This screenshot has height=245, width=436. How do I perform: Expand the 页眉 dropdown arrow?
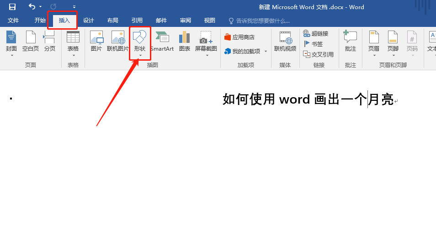tap(374, 56)
